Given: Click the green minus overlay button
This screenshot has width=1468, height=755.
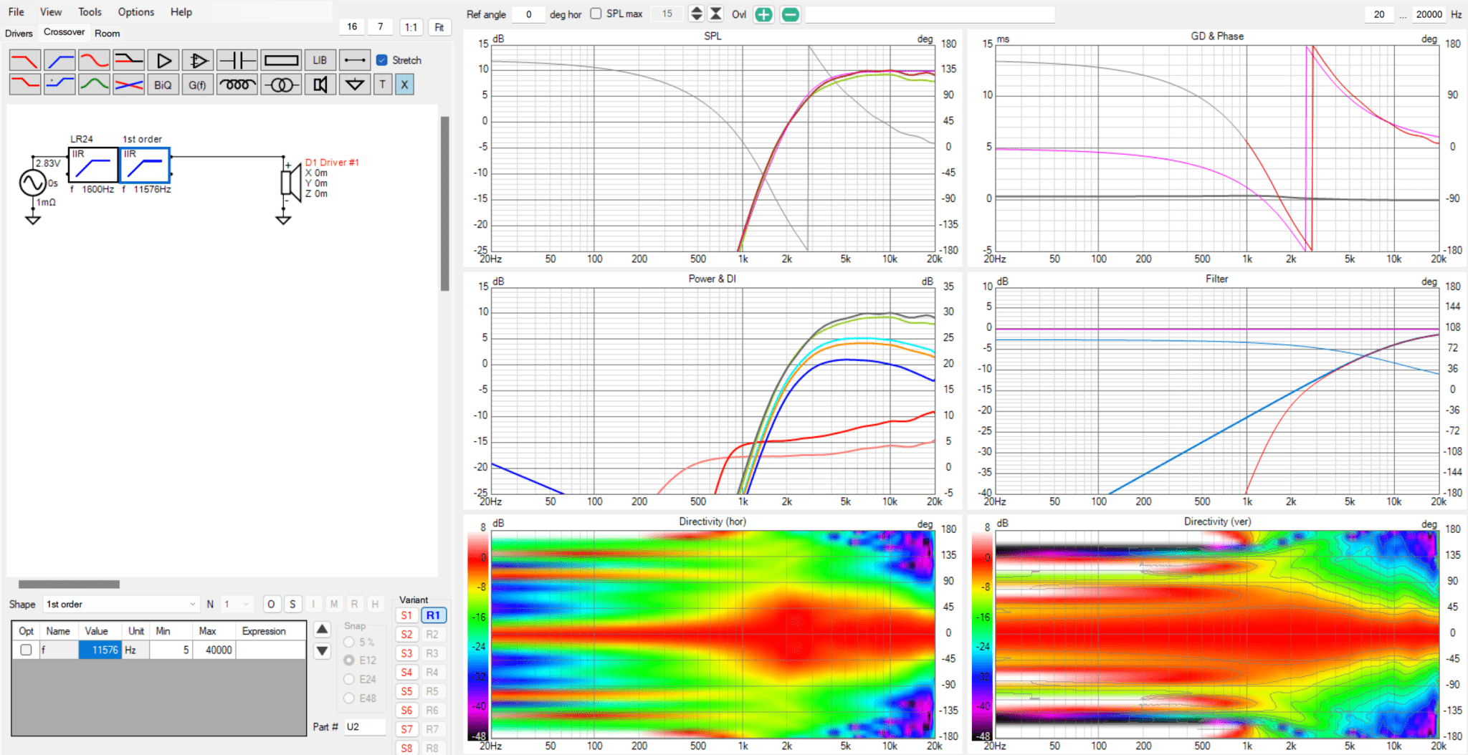Looking at the screenshot, I should (790, 14).
